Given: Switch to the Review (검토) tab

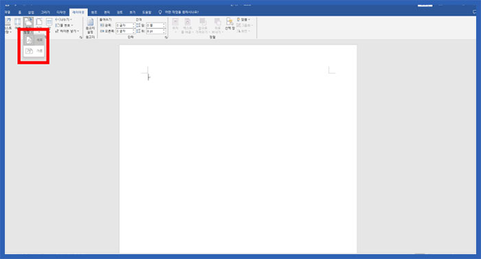Looking at the screenshot, I should point(120,12).
